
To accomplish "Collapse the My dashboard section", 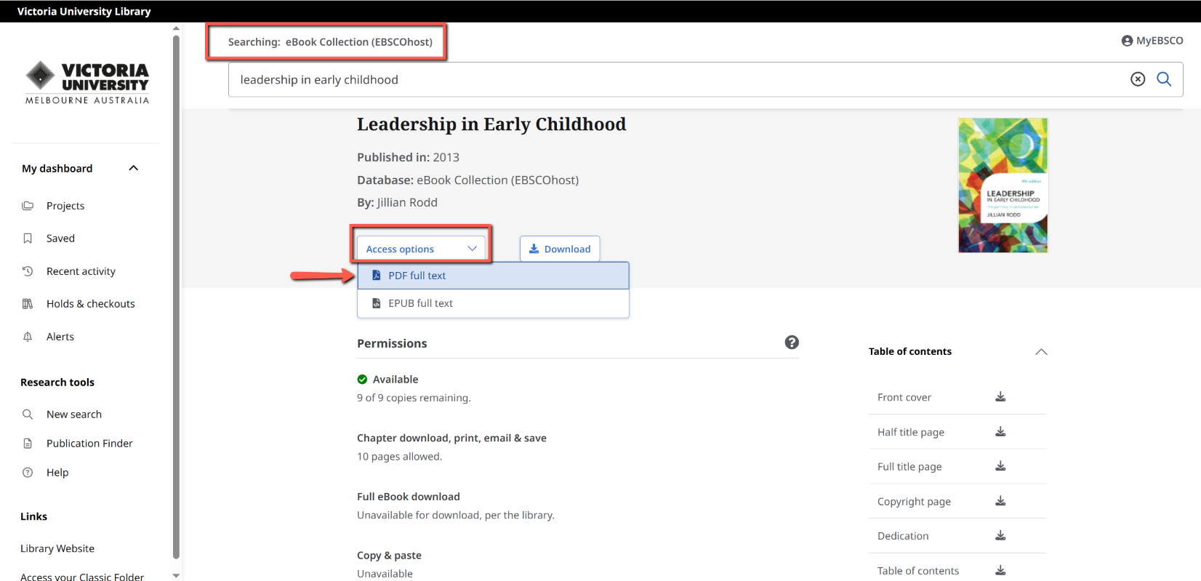I will coord(134,168).
